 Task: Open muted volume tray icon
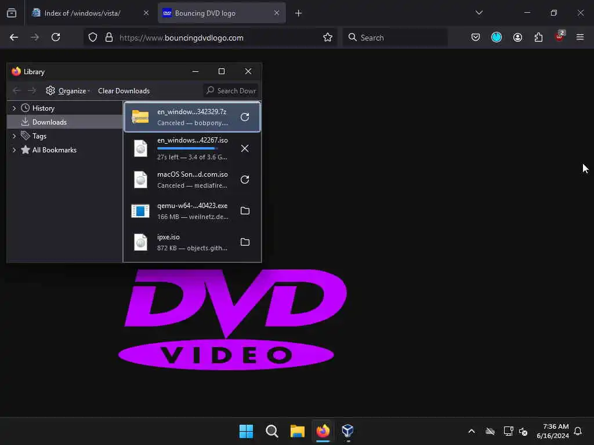pyautogui.click(x=523, y=431)
